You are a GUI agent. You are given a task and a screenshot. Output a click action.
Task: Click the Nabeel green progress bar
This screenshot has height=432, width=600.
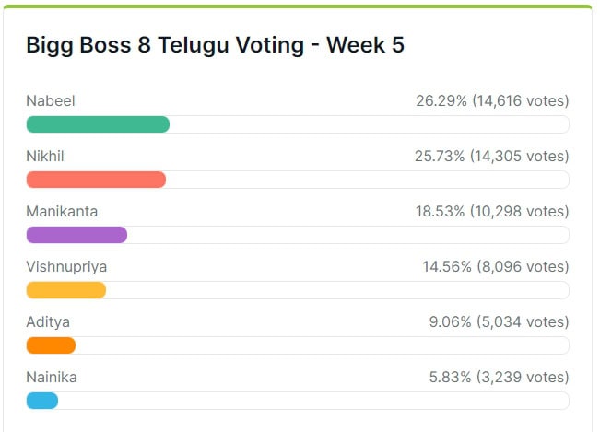(x=98, y=124)
